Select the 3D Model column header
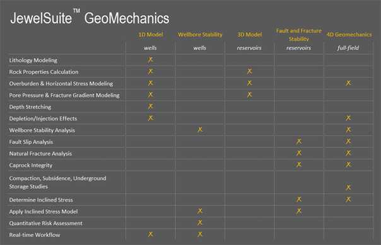 tap(250, 35)
